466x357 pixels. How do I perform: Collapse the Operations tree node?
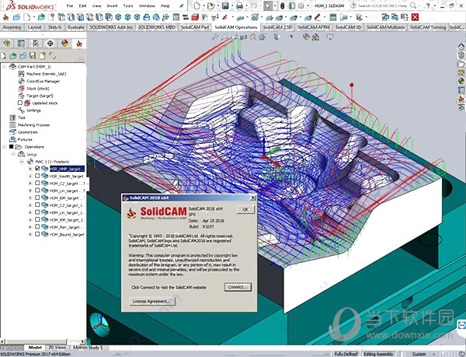[5, 146]
